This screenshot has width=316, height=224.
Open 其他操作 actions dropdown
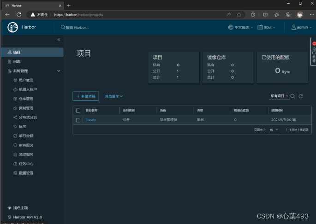click(x=113, y=96)
